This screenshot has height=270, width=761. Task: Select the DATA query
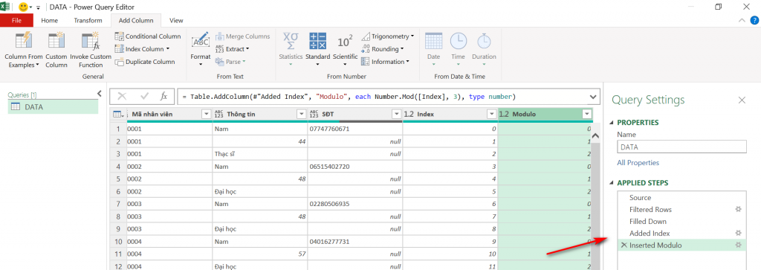[53, 107]
